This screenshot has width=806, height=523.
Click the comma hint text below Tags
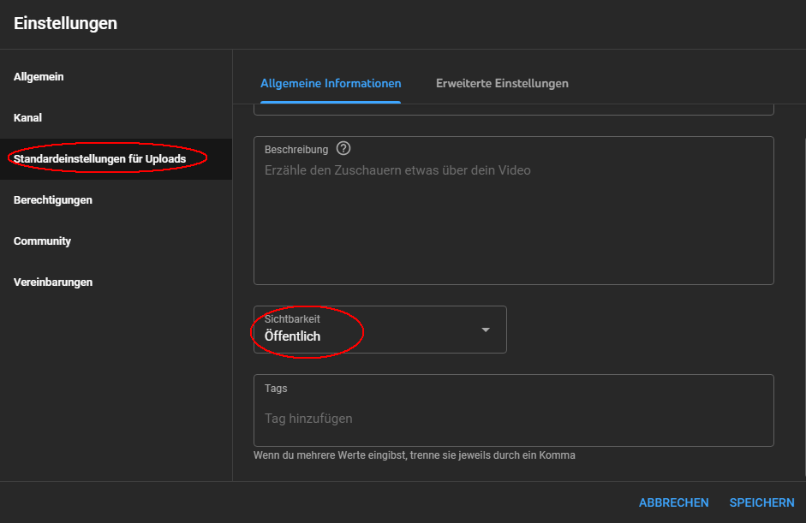(x=414, y=455)
